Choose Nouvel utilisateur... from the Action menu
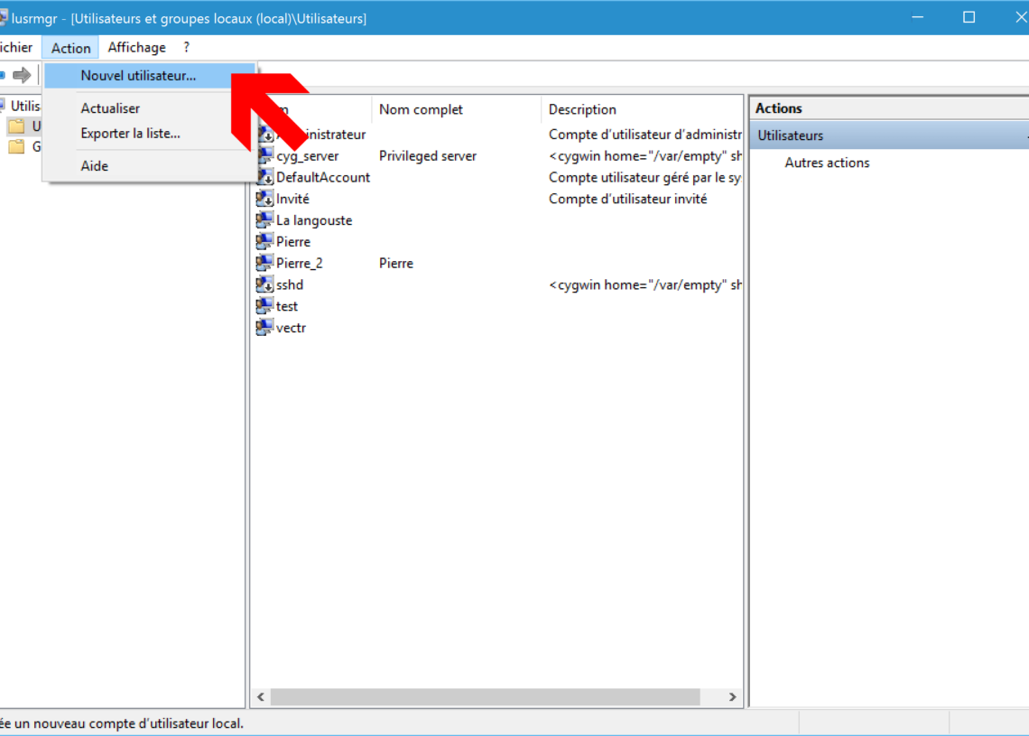 click(138, 76)
